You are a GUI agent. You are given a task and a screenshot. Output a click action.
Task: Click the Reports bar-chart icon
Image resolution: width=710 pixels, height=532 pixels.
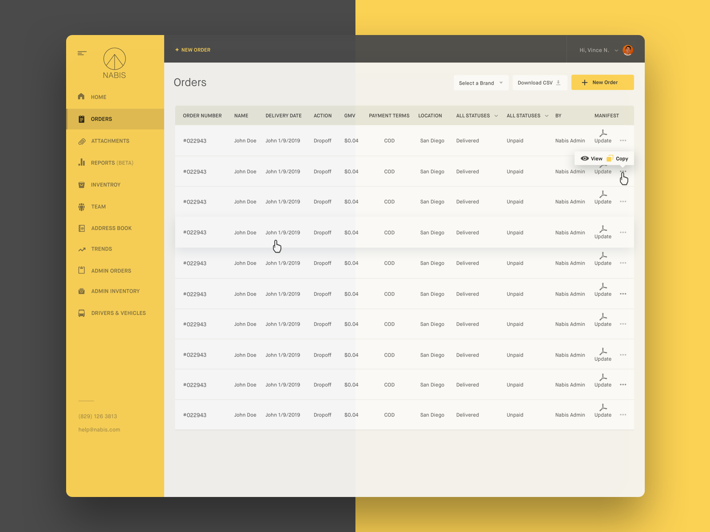pos(82,163)
